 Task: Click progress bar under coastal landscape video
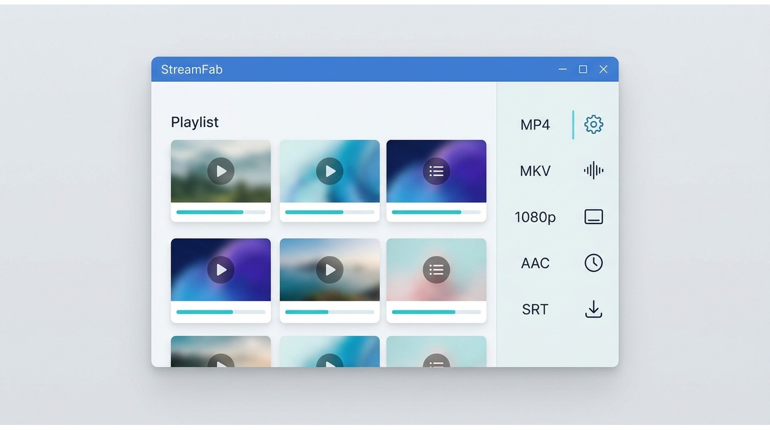330,312
